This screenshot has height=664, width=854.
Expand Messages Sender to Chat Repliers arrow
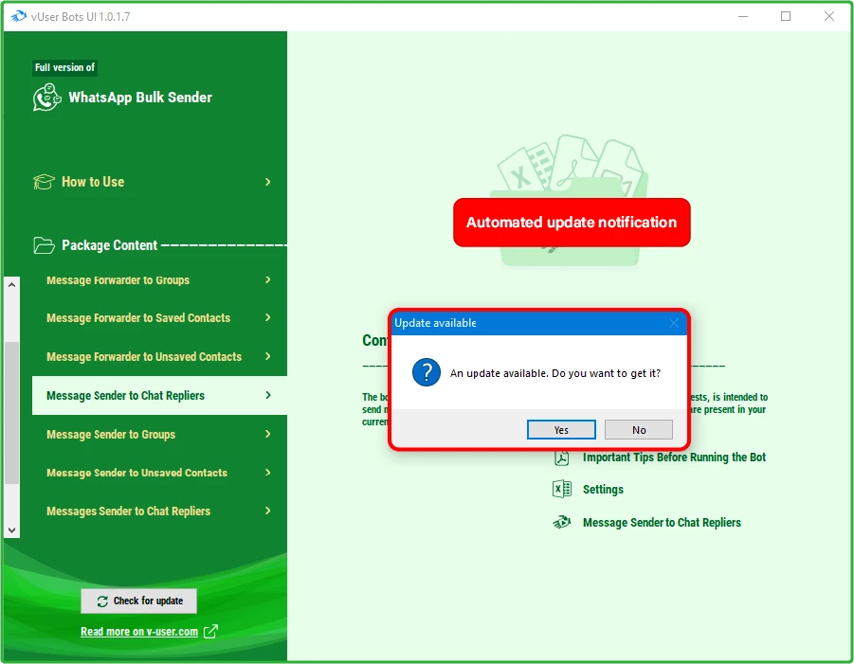[x=267, y=511]
